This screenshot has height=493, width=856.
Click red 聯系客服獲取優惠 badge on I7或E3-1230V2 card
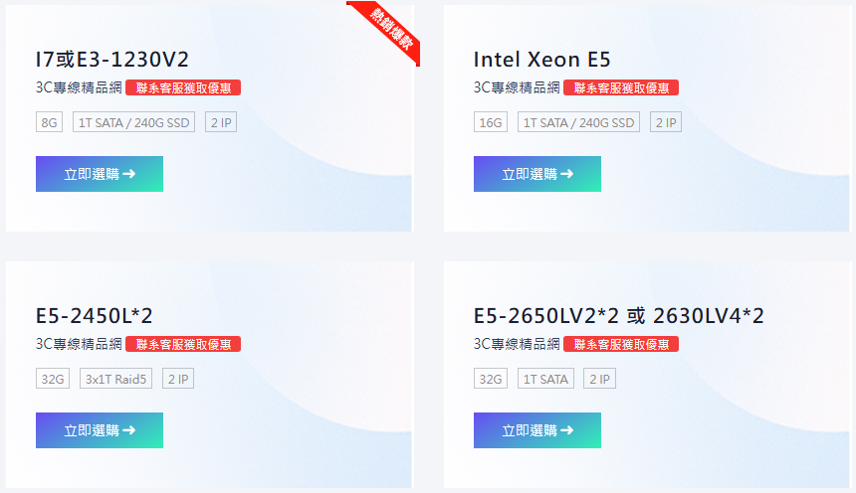point(183,87)
